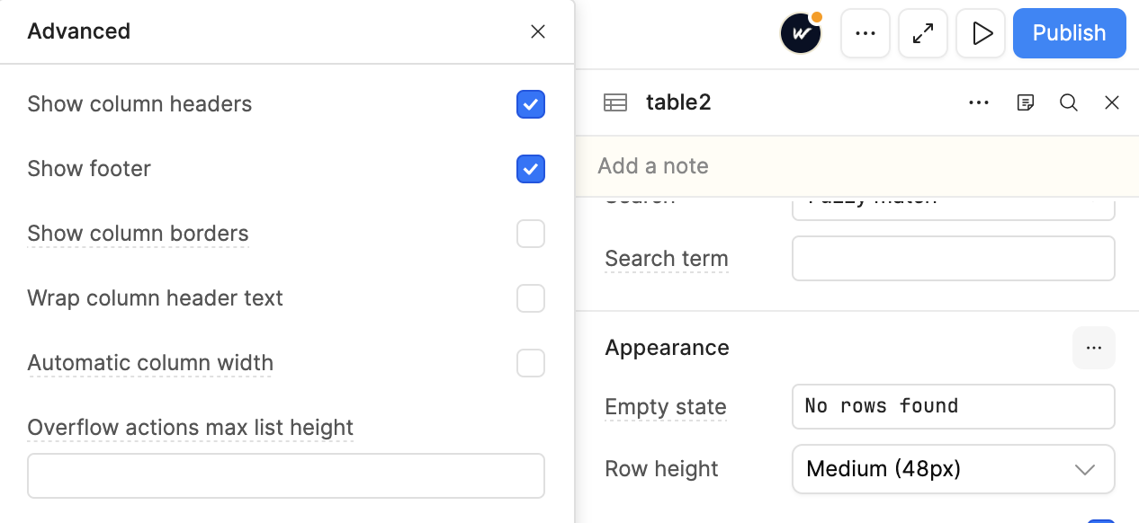
Task: Open table2 more options ellipsis
Action: pyautogui.click(x=979, y=102)
